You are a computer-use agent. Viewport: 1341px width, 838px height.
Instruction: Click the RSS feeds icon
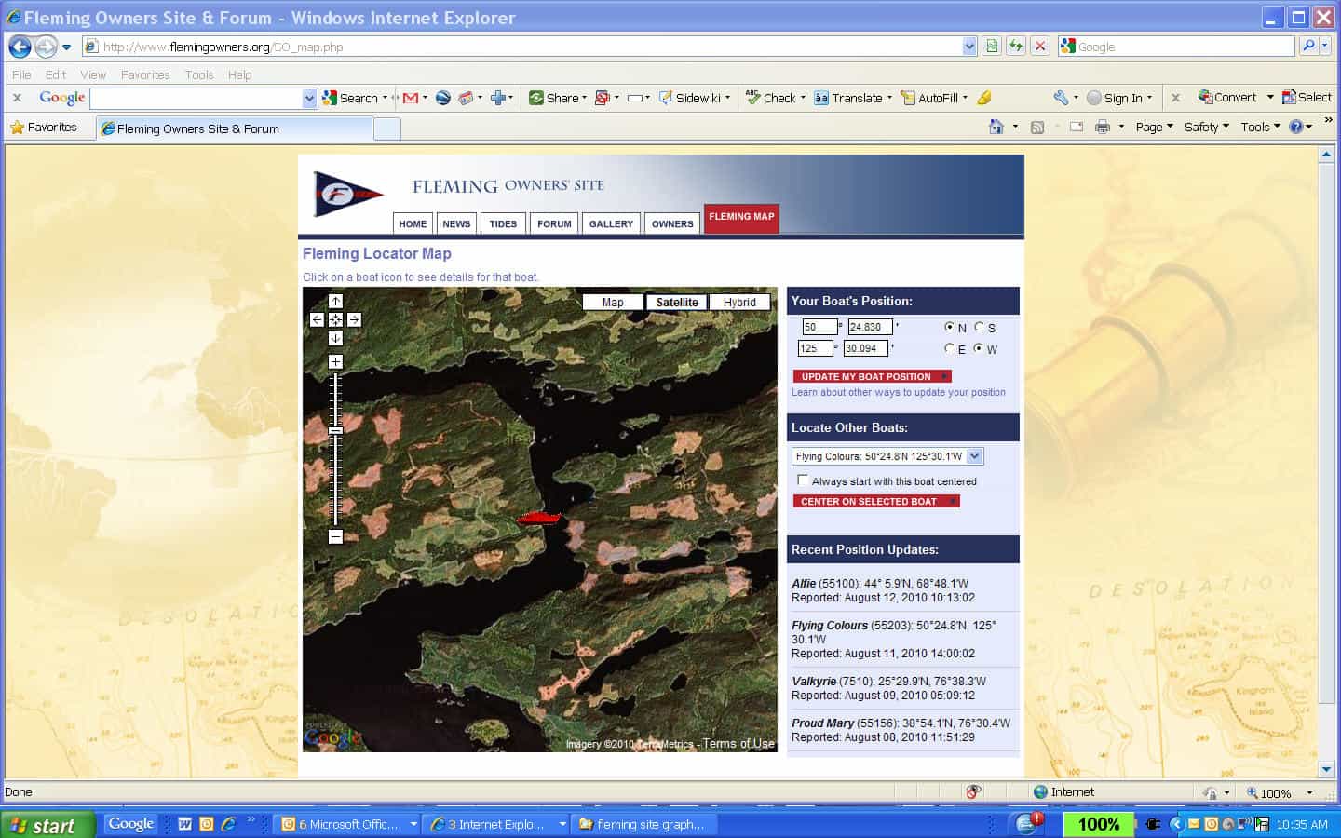click(x=1036, y=127)
